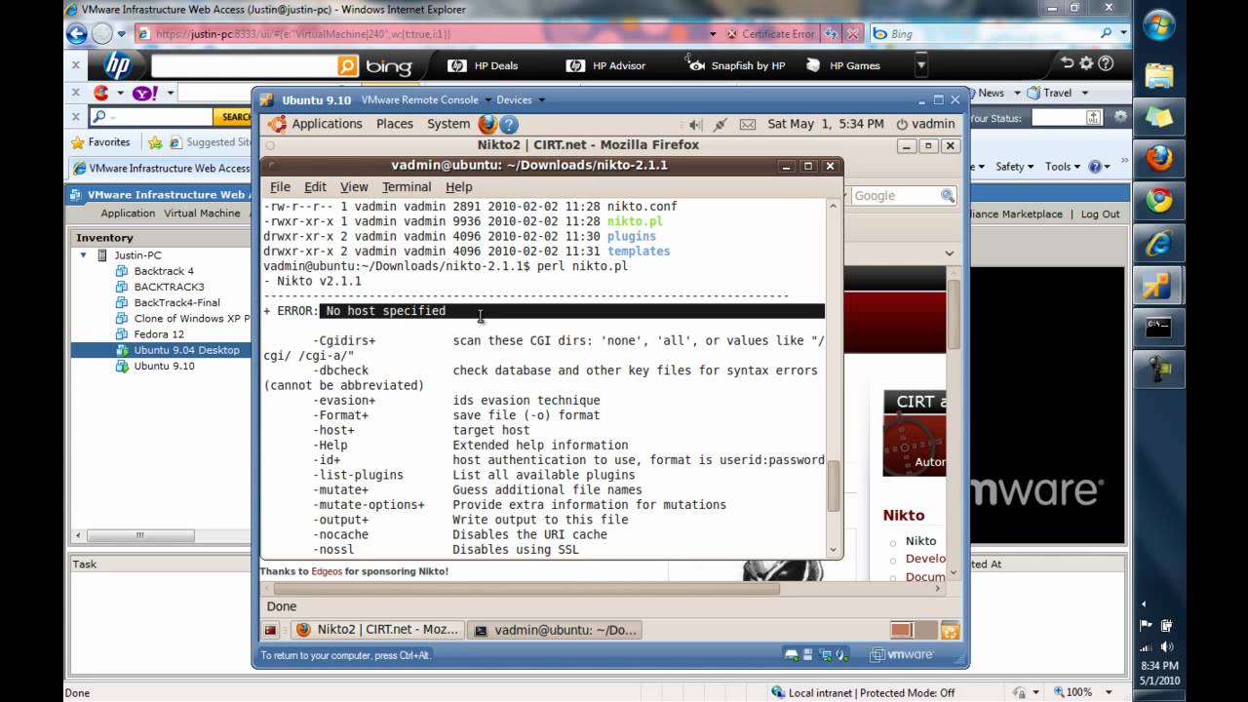Image resolution: width=1248 pixels, height=702 pixels.
Task: Click the panel clock Sat May 1, 5:34 PM
Action: point(826,124)
